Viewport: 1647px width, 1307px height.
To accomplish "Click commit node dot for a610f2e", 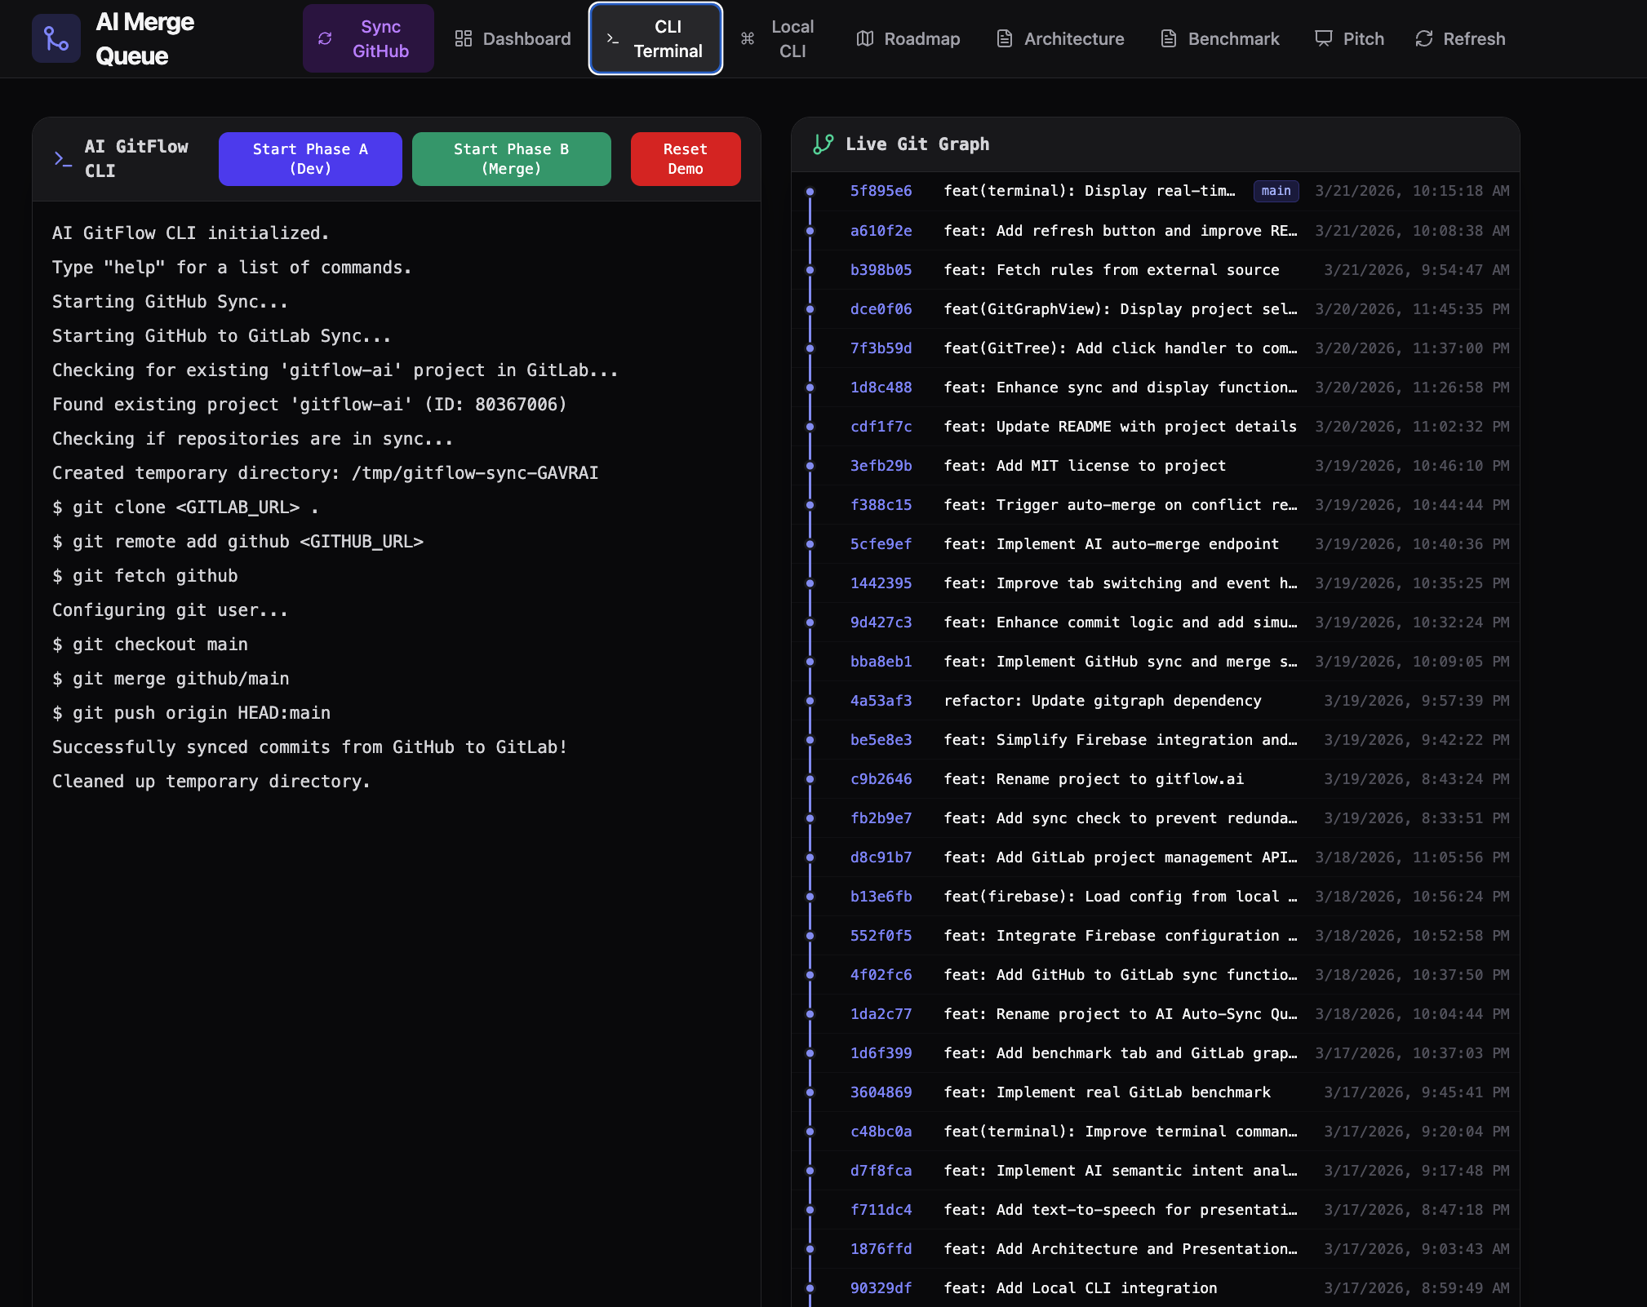I will click(810, 231).
